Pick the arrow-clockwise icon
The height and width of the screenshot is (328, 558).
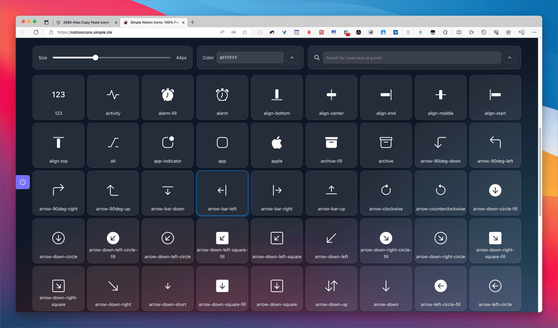click(x=386, y=193)
